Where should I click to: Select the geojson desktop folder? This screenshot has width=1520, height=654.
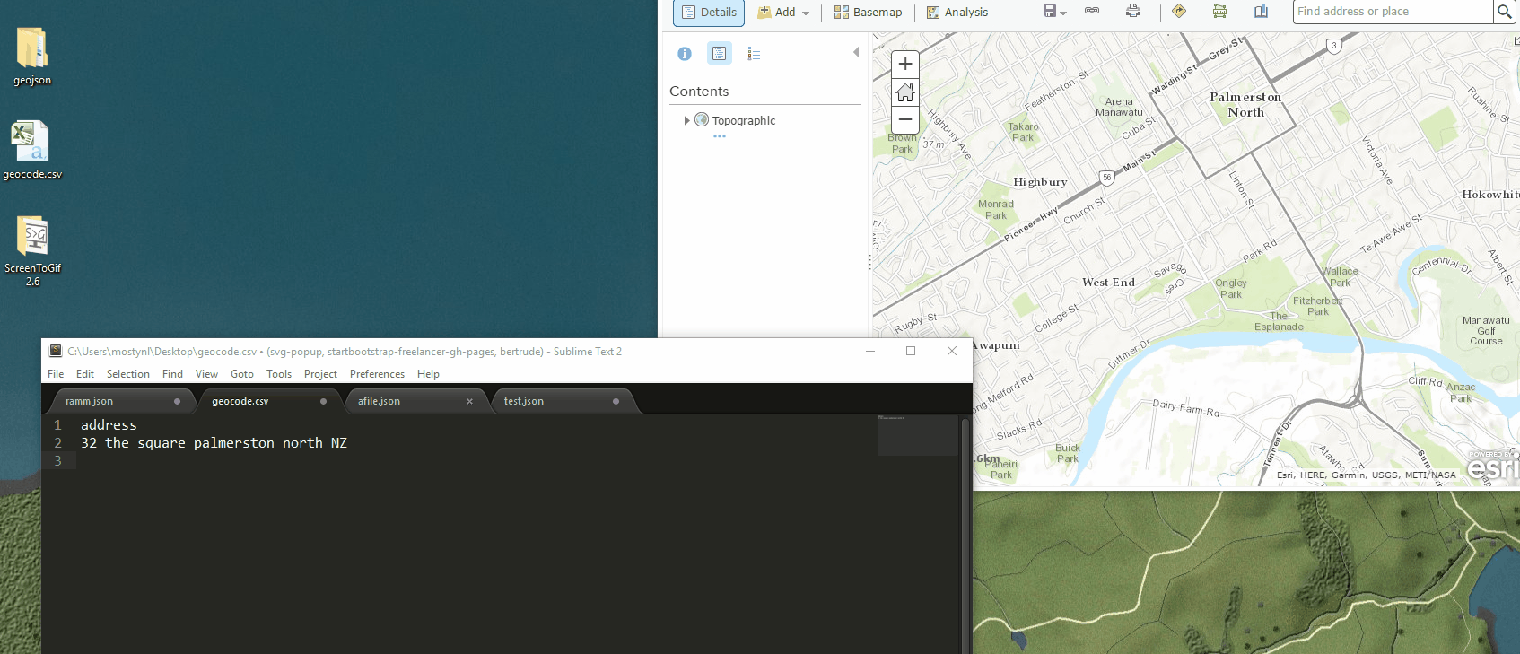tap(32, 56)
